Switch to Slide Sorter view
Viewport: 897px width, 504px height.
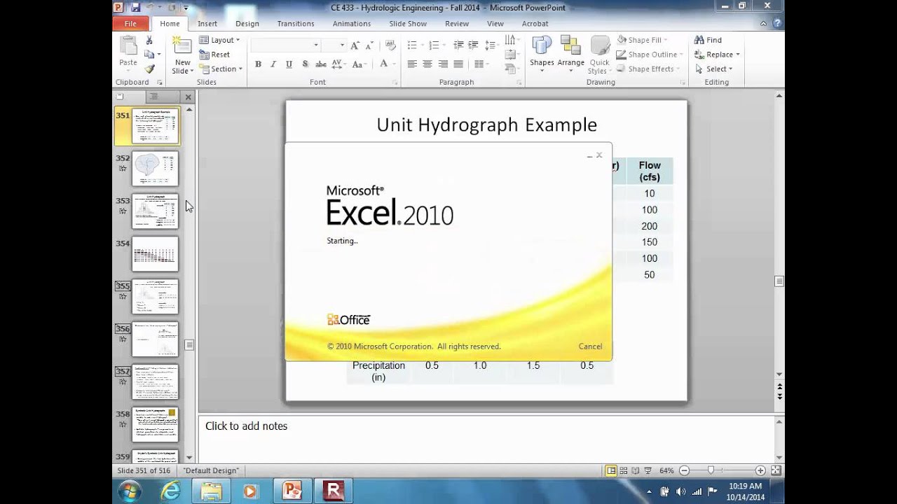623,470
